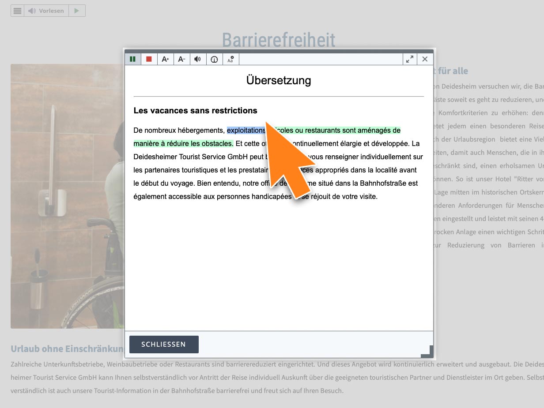Pause the translation reading
This screenshot has width=544, height=408.
[x=133, y=59]
